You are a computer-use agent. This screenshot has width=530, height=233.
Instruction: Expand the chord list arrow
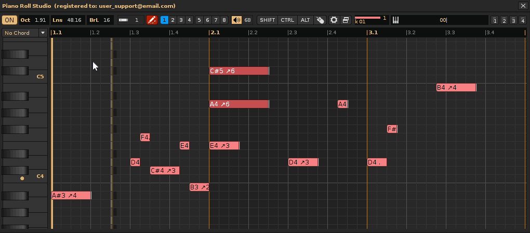coord(42,33)
